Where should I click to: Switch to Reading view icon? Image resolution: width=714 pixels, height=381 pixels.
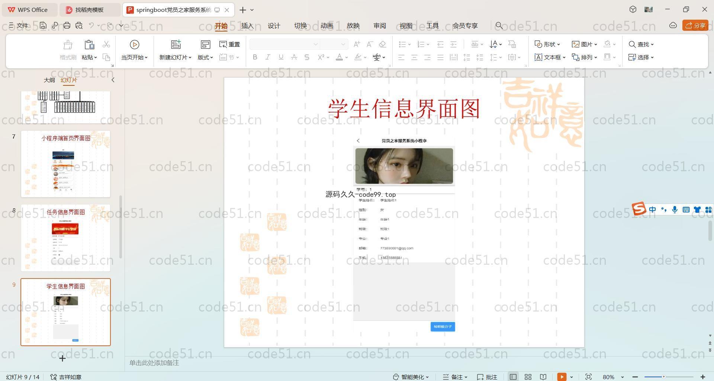click(x=543, y=377)
